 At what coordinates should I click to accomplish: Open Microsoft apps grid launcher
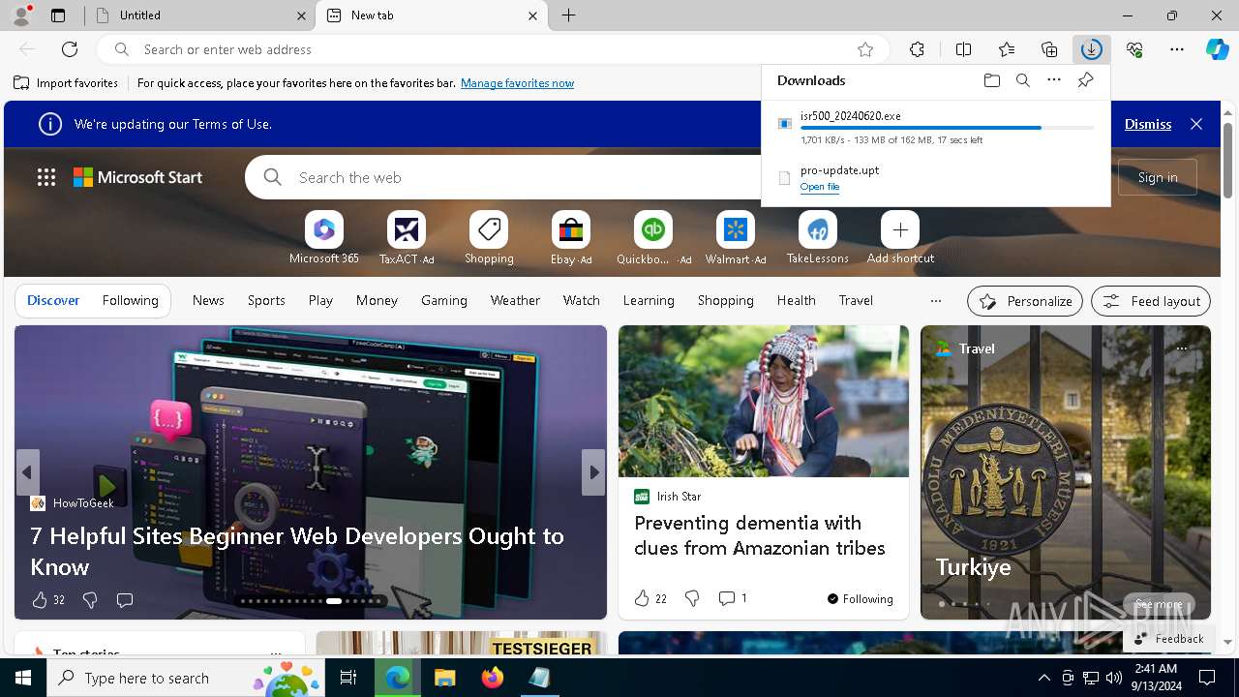click(x=45, y=177)
